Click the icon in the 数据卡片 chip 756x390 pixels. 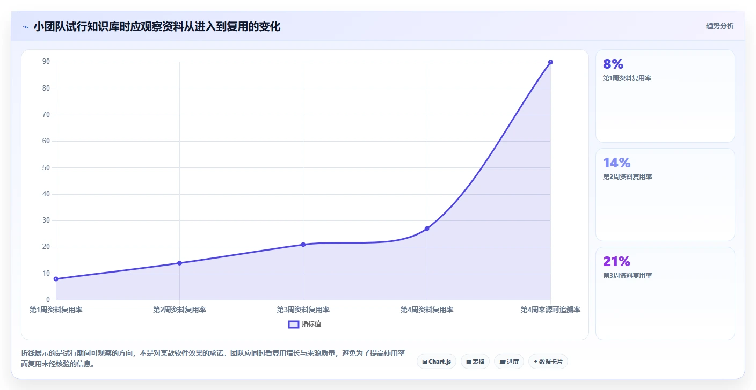click(536, 362)
